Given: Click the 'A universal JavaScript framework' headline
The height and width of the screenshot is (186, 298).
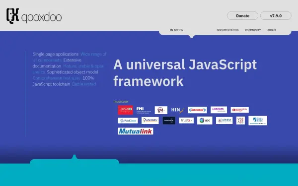Looking at the screenshot, I should (185, 73).
